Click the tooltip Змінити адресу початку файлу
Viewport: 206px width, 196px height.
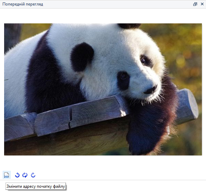coord(36,186)
